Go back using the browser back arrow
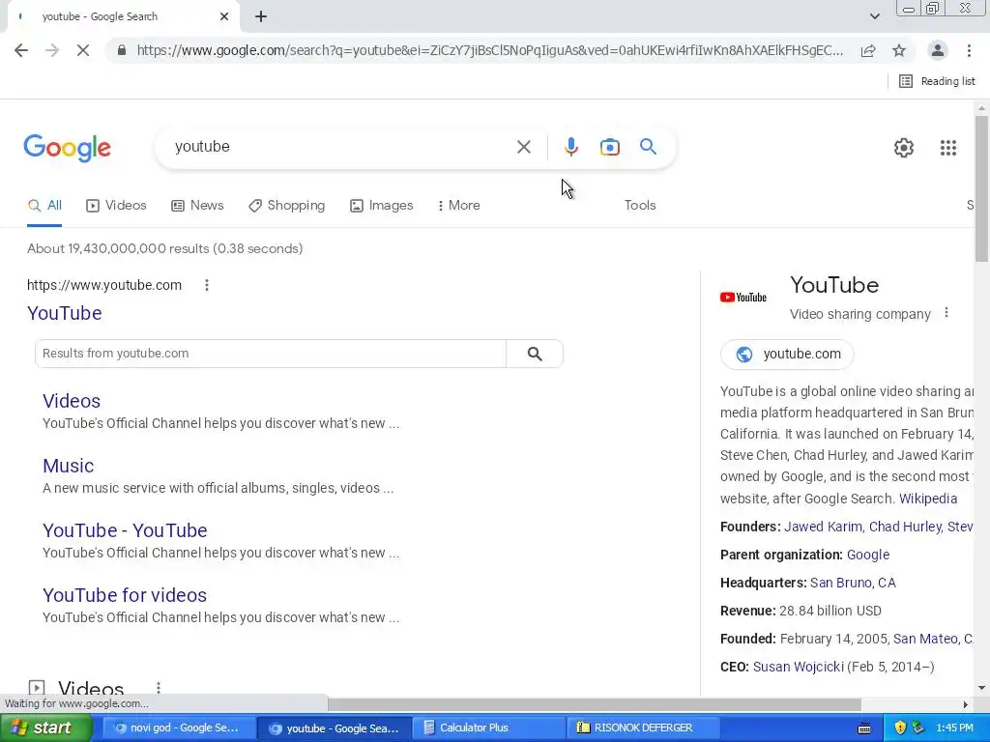The image size is (990, 742). tap(21, 50)
